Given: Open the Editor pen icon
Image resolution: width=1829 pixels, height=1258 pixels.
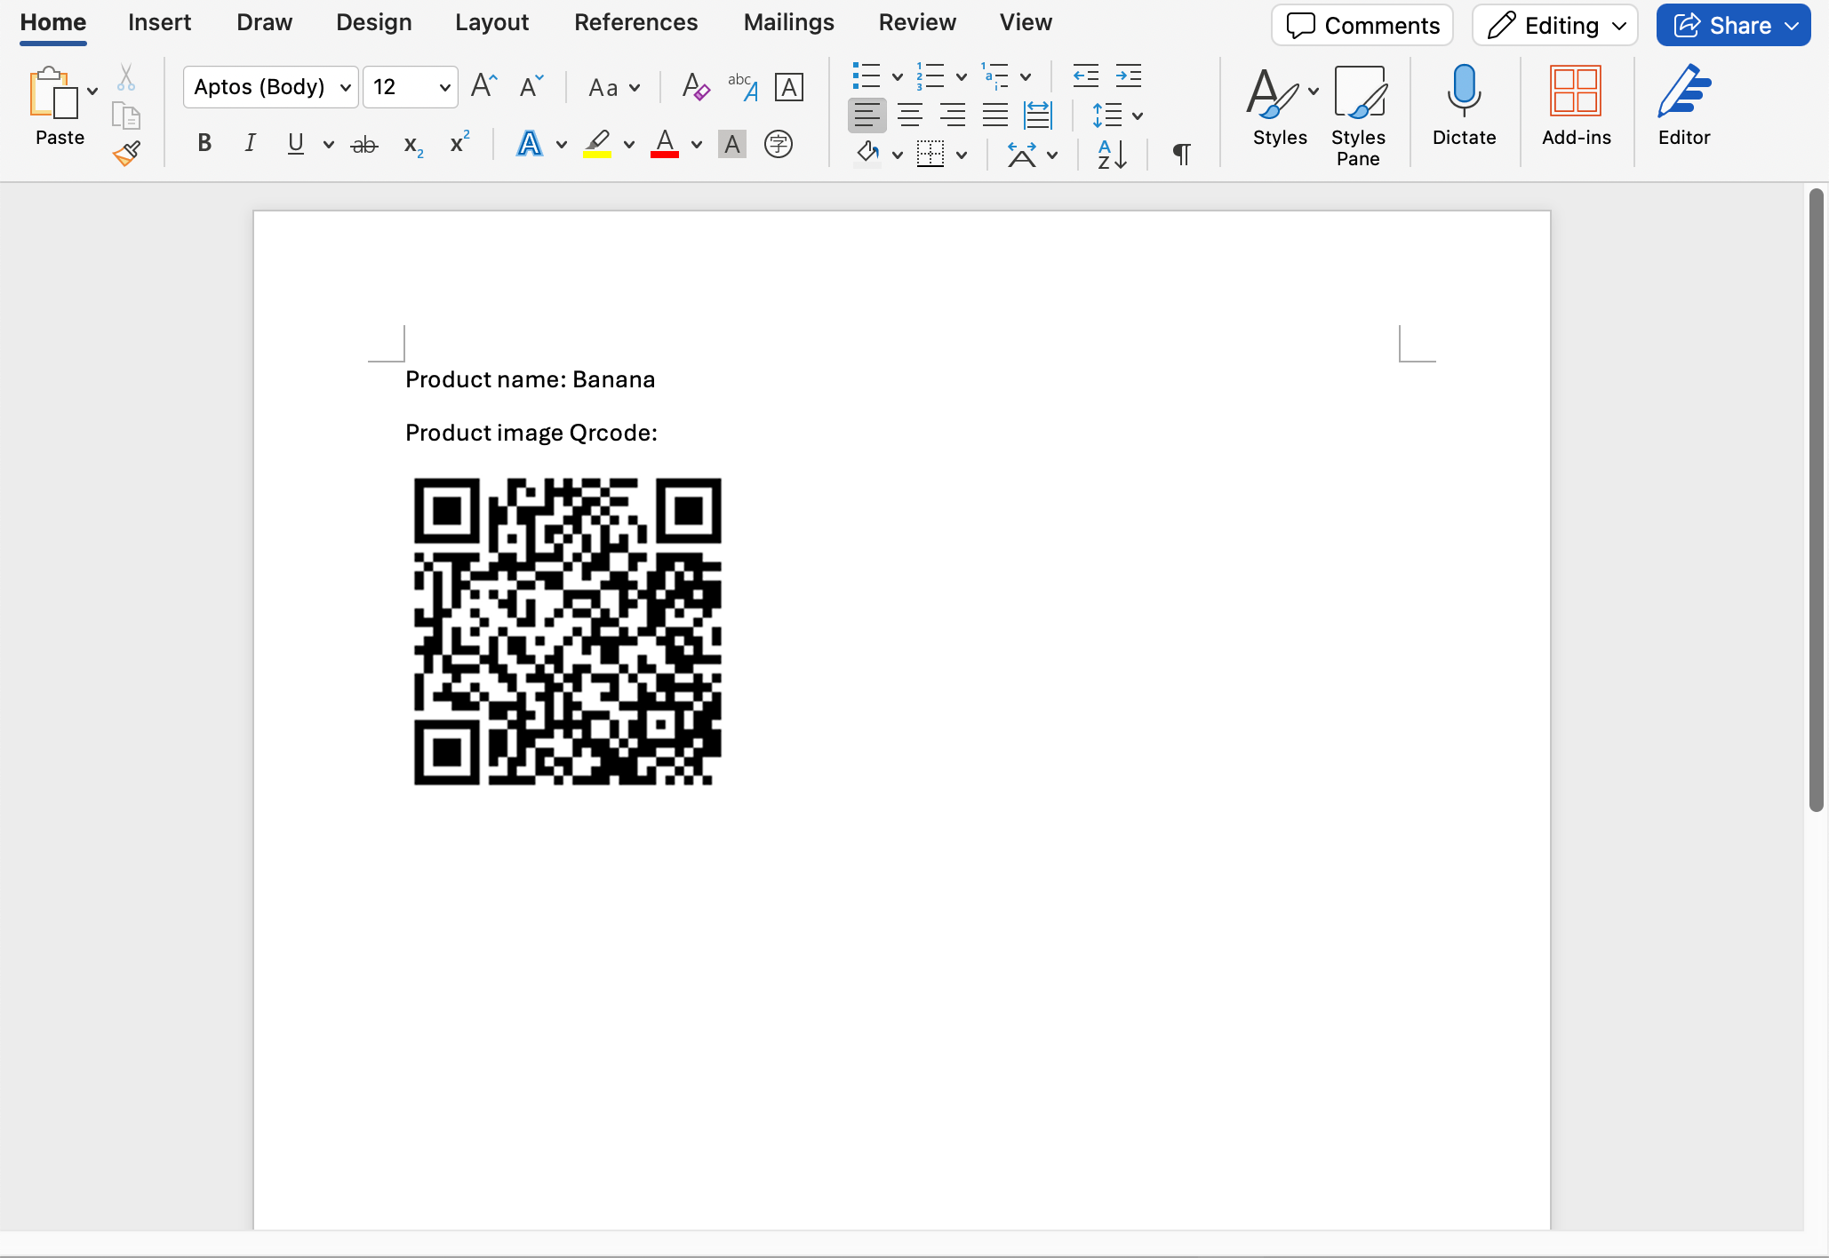Looking at the screenshot, I should [x=1683, y=92].
